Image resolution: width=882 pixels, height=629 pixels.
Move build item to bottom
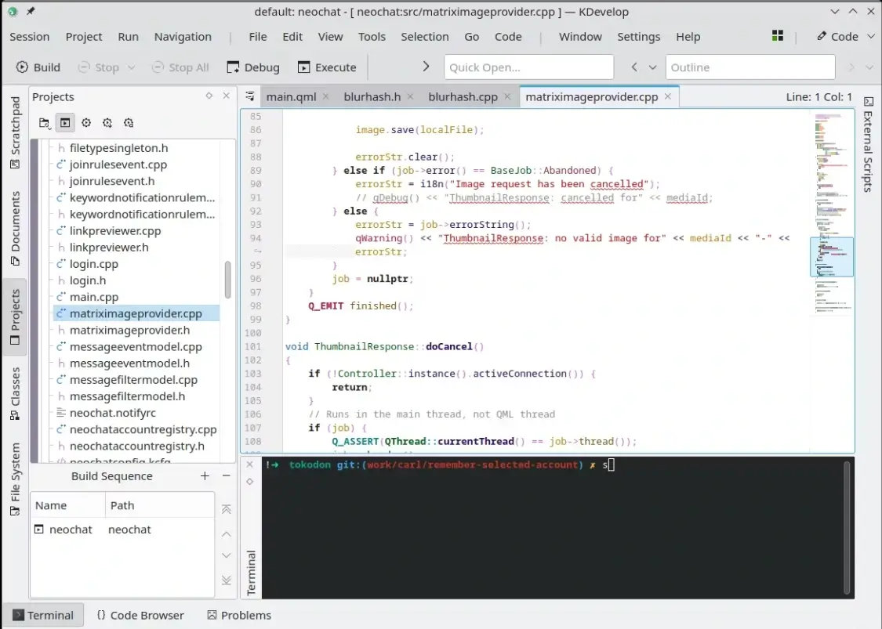pyautogui.click(x=226, y=580)
